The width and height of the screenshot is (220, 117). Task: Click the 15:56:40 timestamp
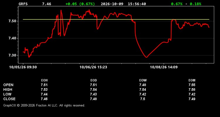click(x=137, y=4)
